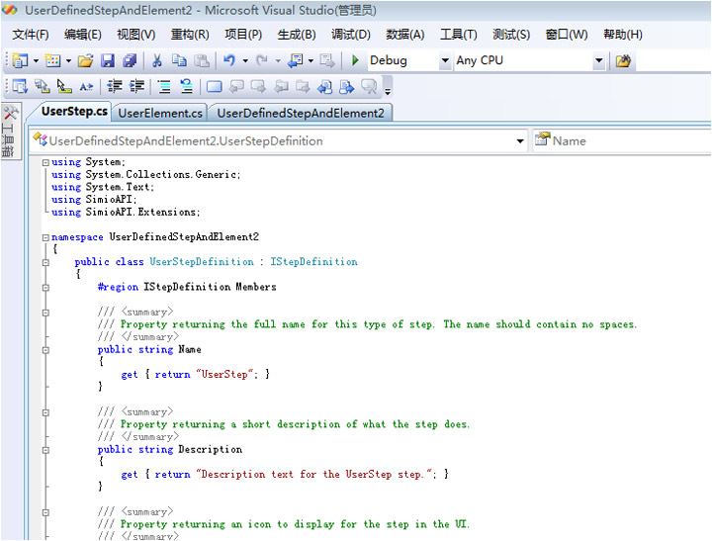Open the Any CPU platform dropdown
This screenshot has height=541, width=712.
point(599,60)
